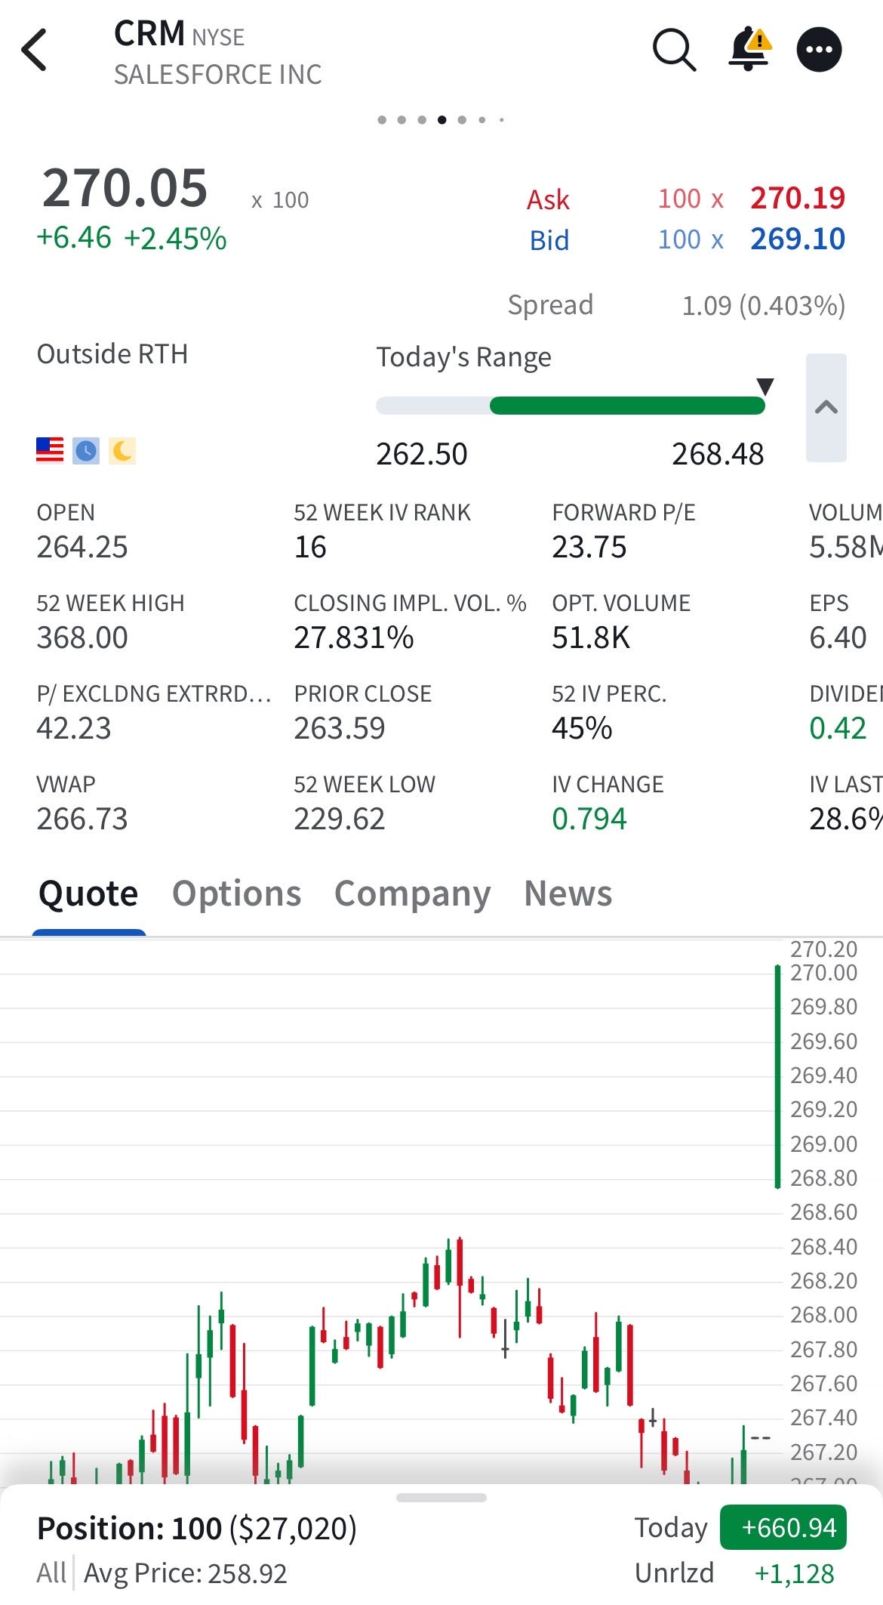Tap the Position: 100 ($27,020) text

(196, 1528)
